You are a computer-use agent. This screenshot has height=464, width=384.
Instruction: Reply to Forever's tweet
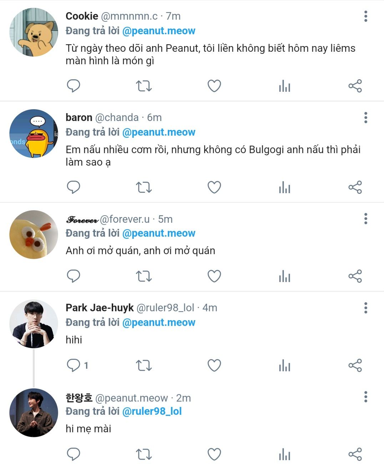(74, 276)
